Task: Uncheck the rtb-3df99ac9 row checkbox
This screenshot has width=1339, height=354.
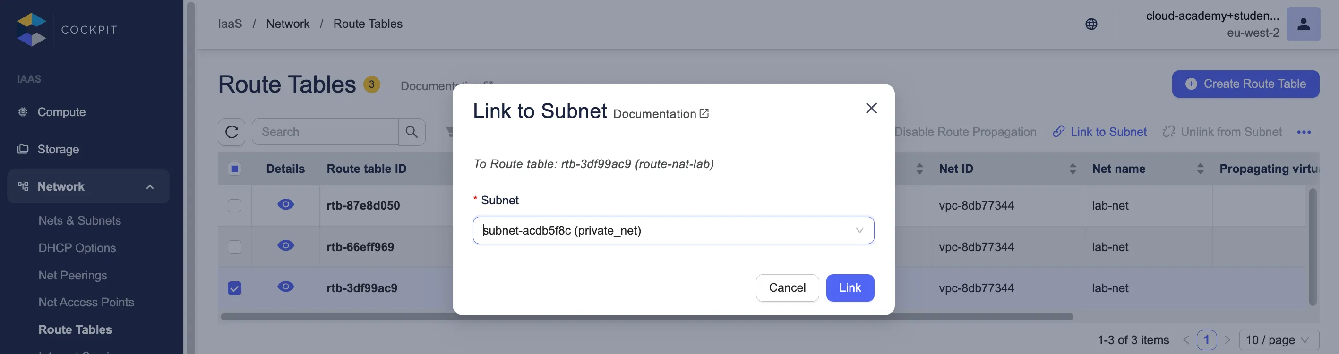Action: click(234, 288)
